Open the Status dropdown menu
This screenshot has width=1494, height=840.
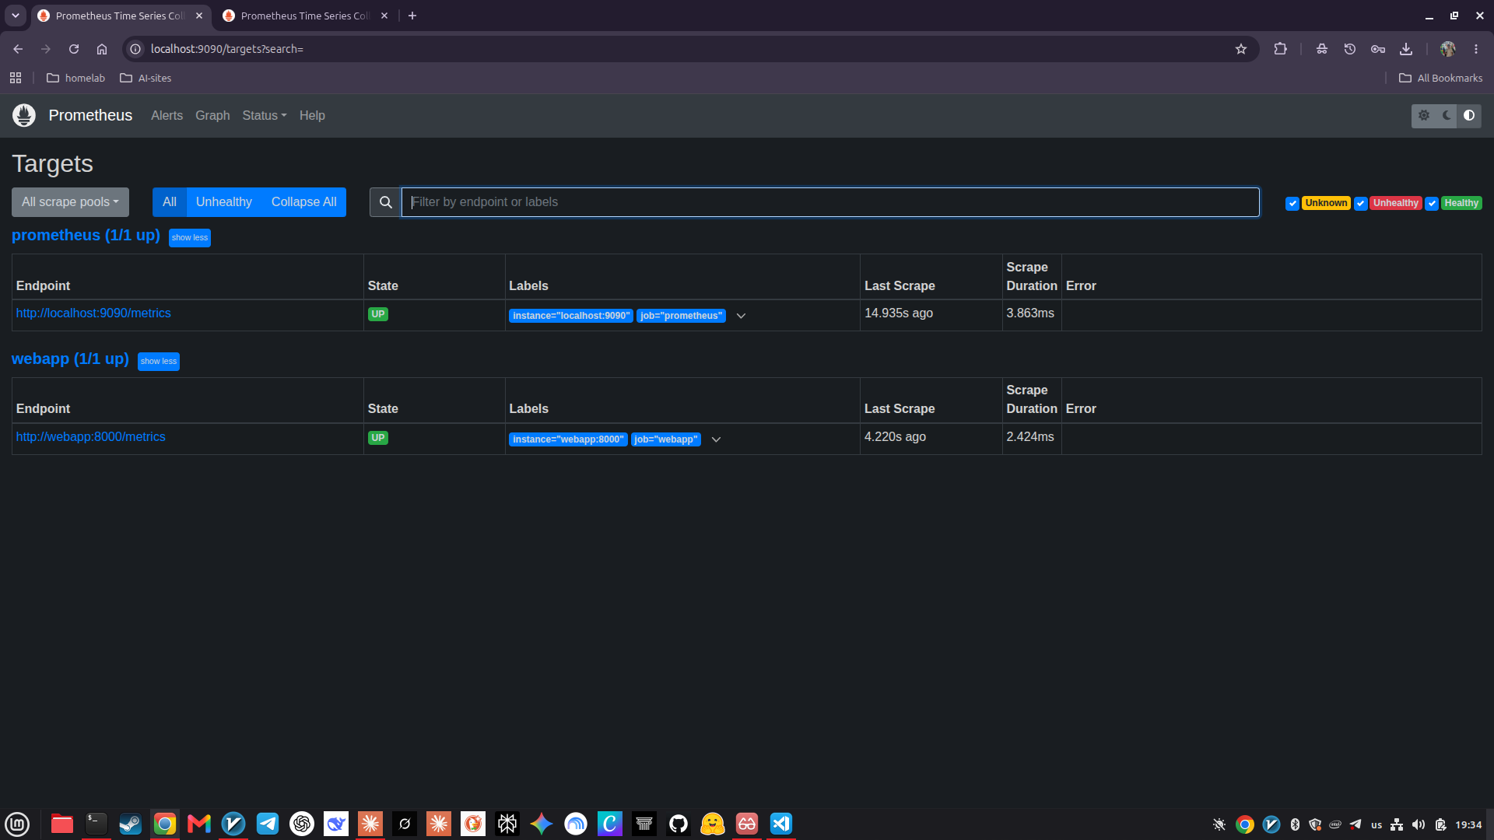[265, 115]
